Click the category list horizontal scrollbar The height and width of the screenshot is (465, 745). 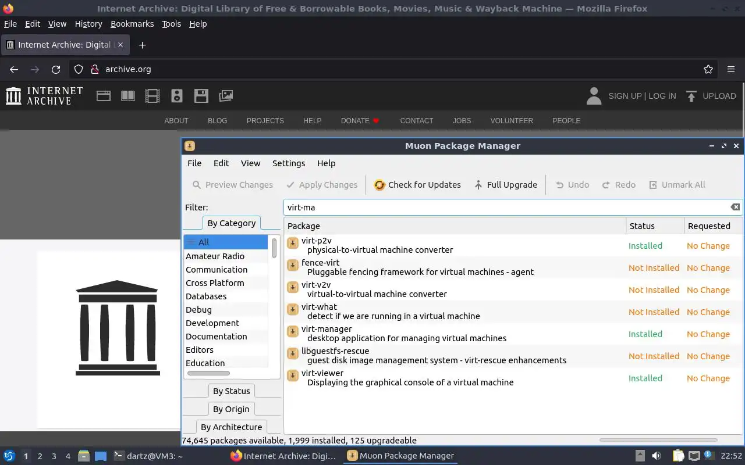tap(208, 373)
